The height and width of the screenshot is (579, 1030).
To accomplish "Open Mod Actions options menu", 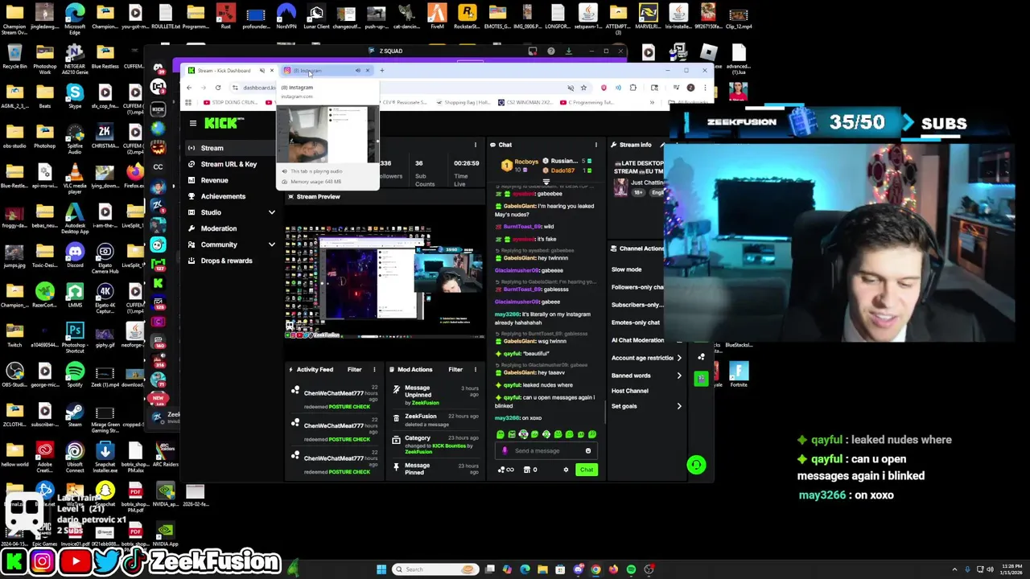I will (x=475, y=370).
